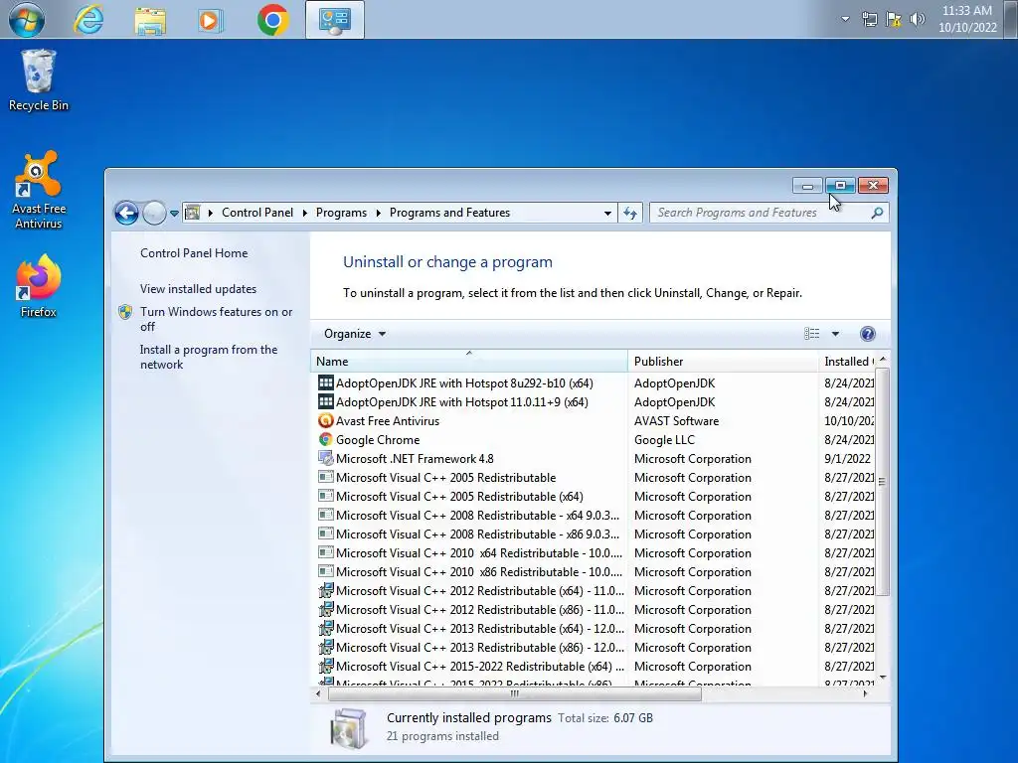
Task: Click Google LLC publisher cell
Action: (x=664, y=439)
